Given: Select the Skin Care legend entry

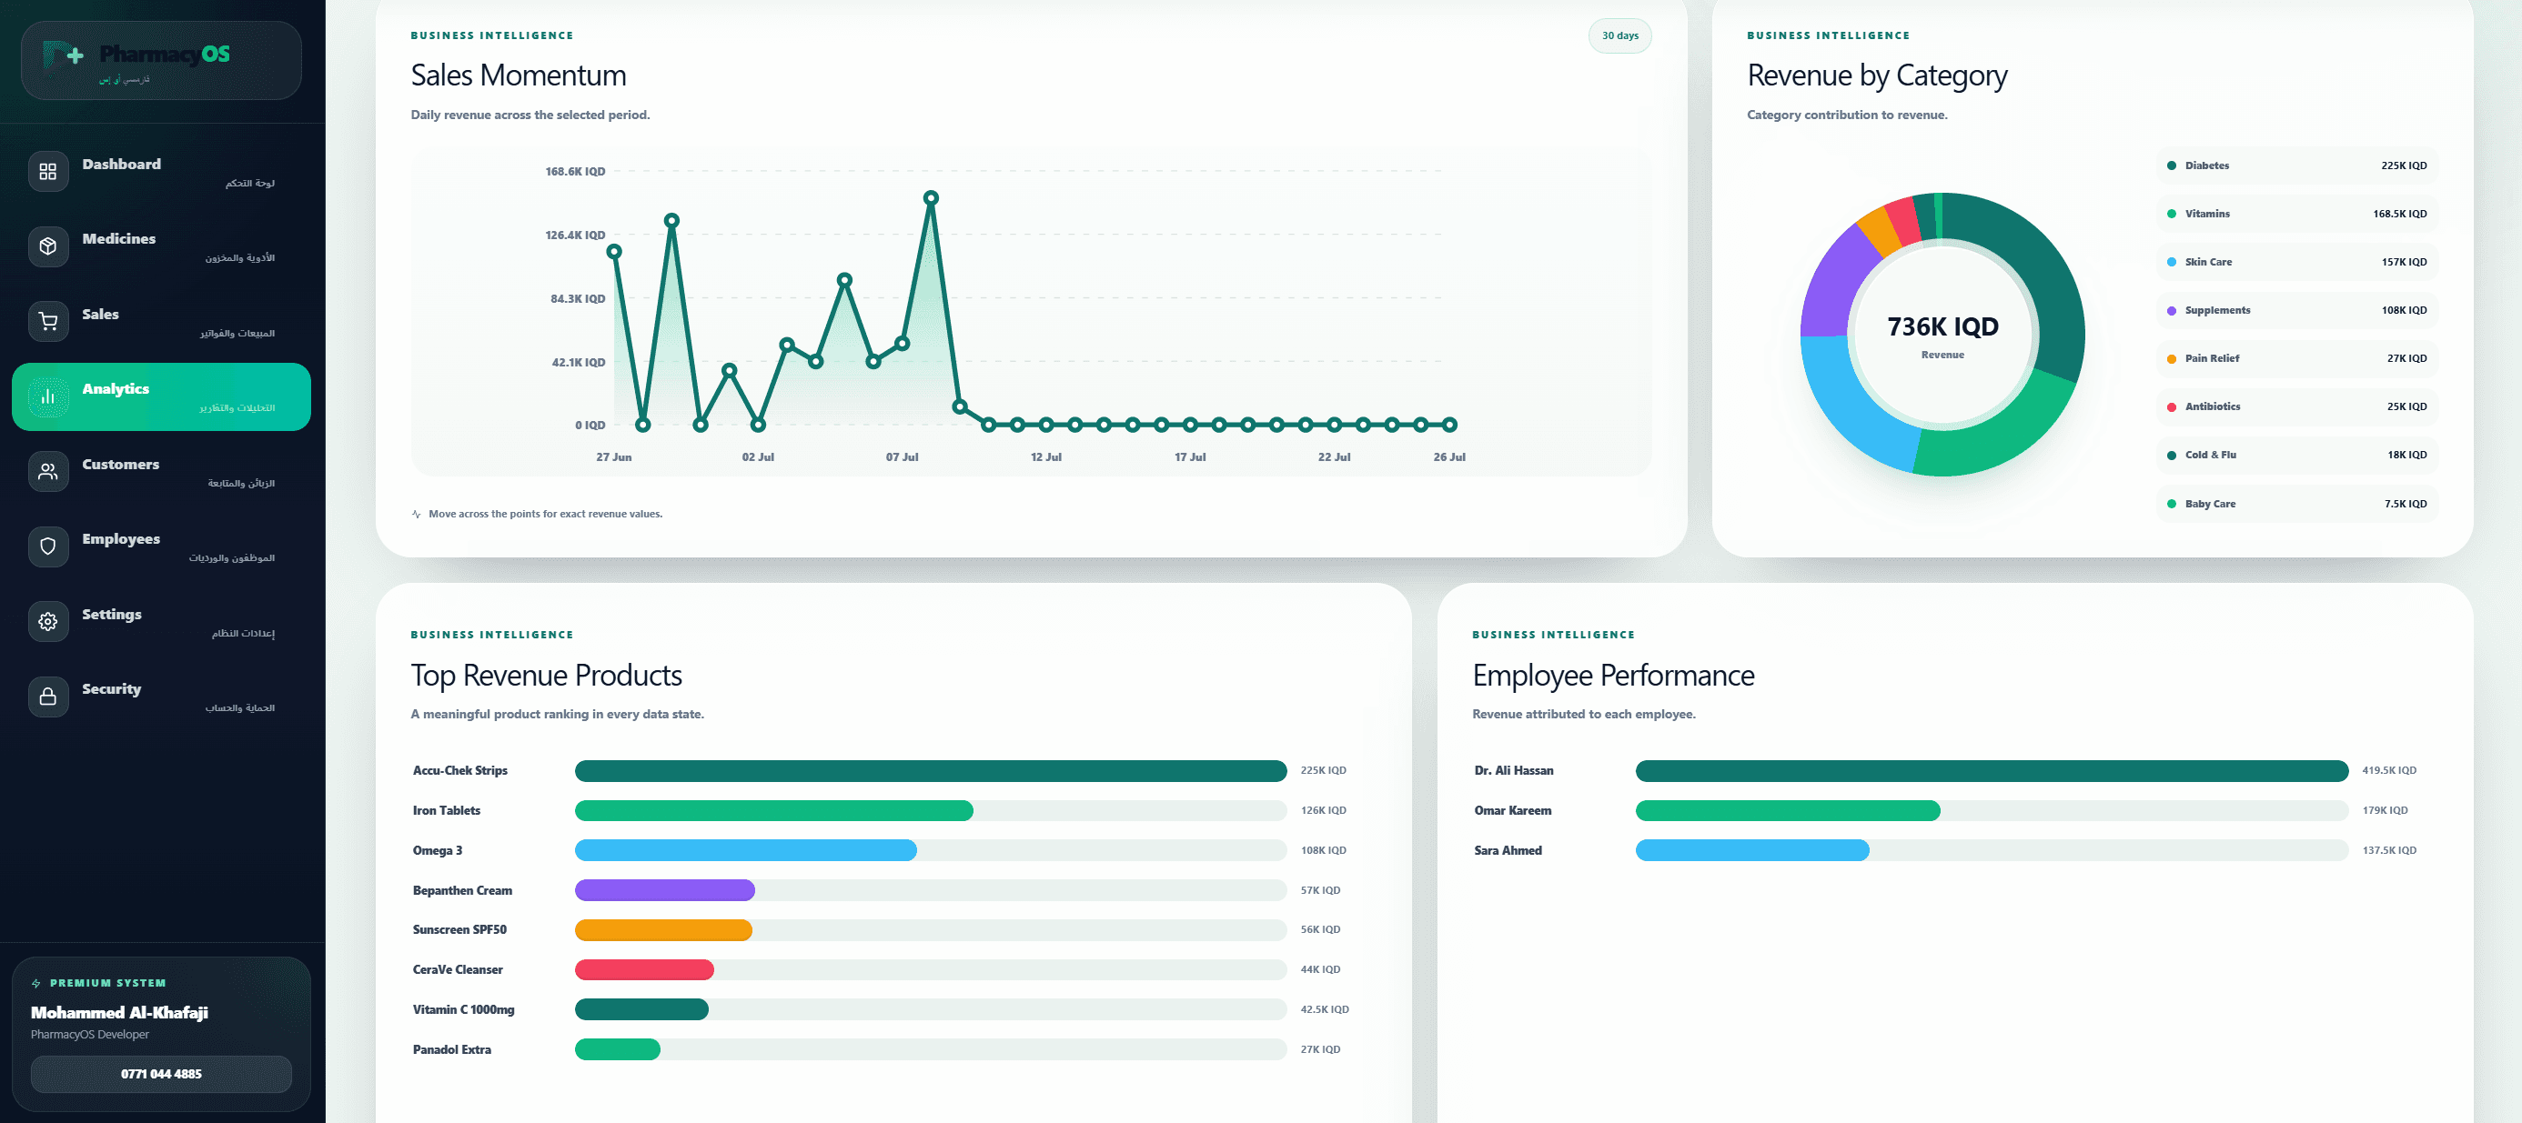Looking at the screenshot, I should [x=2296, y=262].
